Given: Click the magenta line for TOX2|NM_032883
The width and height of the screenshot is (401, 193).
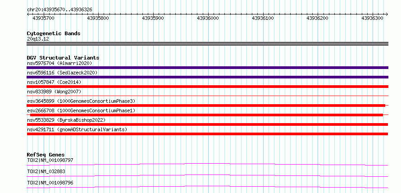Looking at the screenshot, I should pyautogui.click(x=207, y=175).
